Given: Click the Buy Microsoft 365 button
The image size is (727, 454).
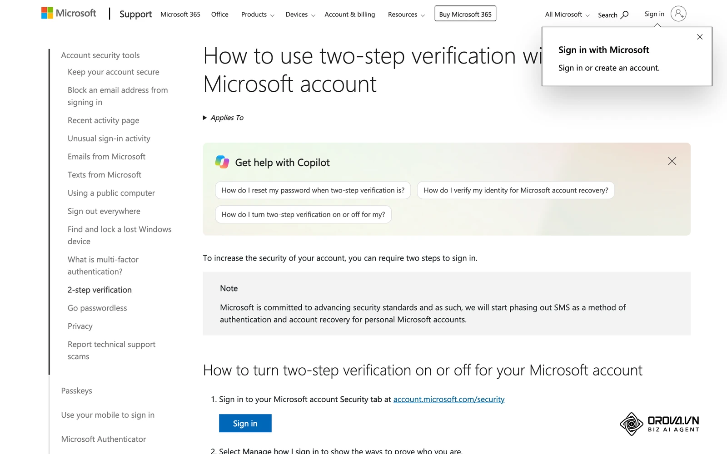Looking at the screenshot, I should [465, 14].
